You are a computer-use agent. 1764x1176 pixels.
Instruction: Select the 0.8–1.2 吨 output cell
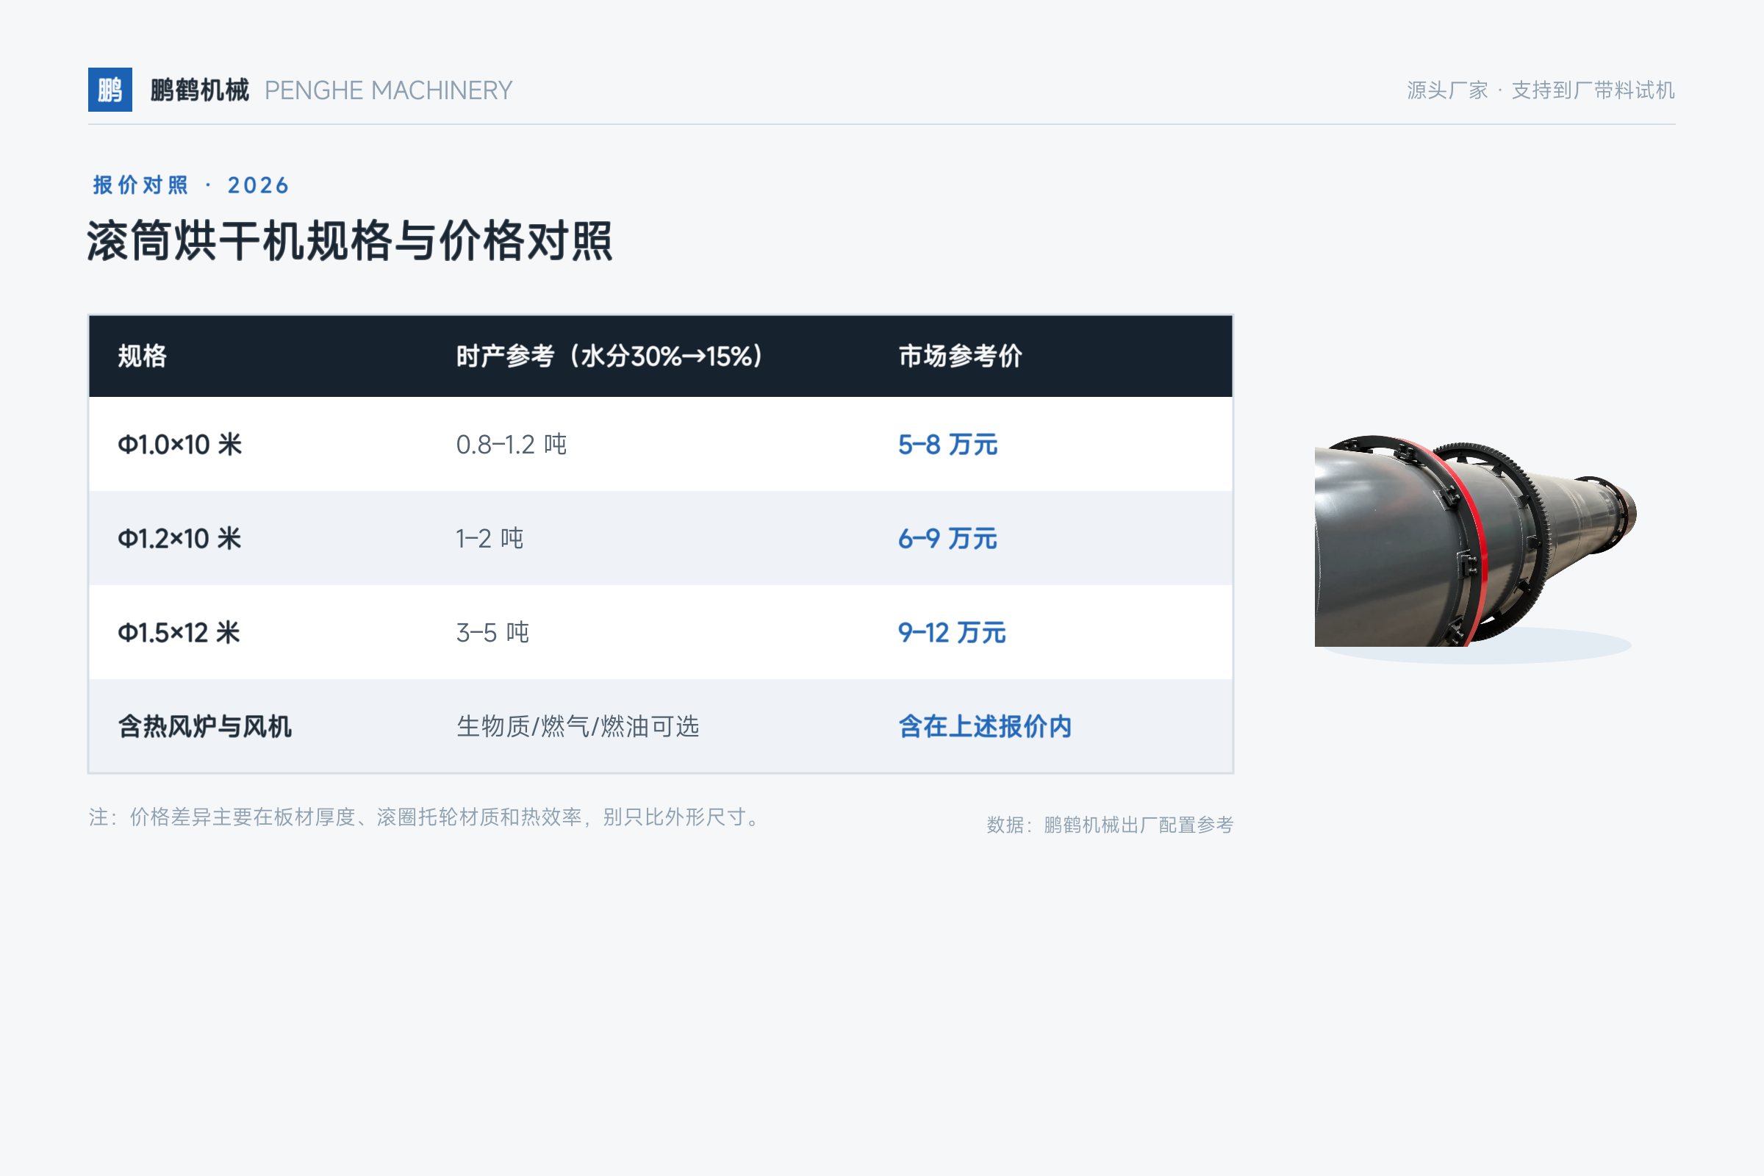(512, 445)
